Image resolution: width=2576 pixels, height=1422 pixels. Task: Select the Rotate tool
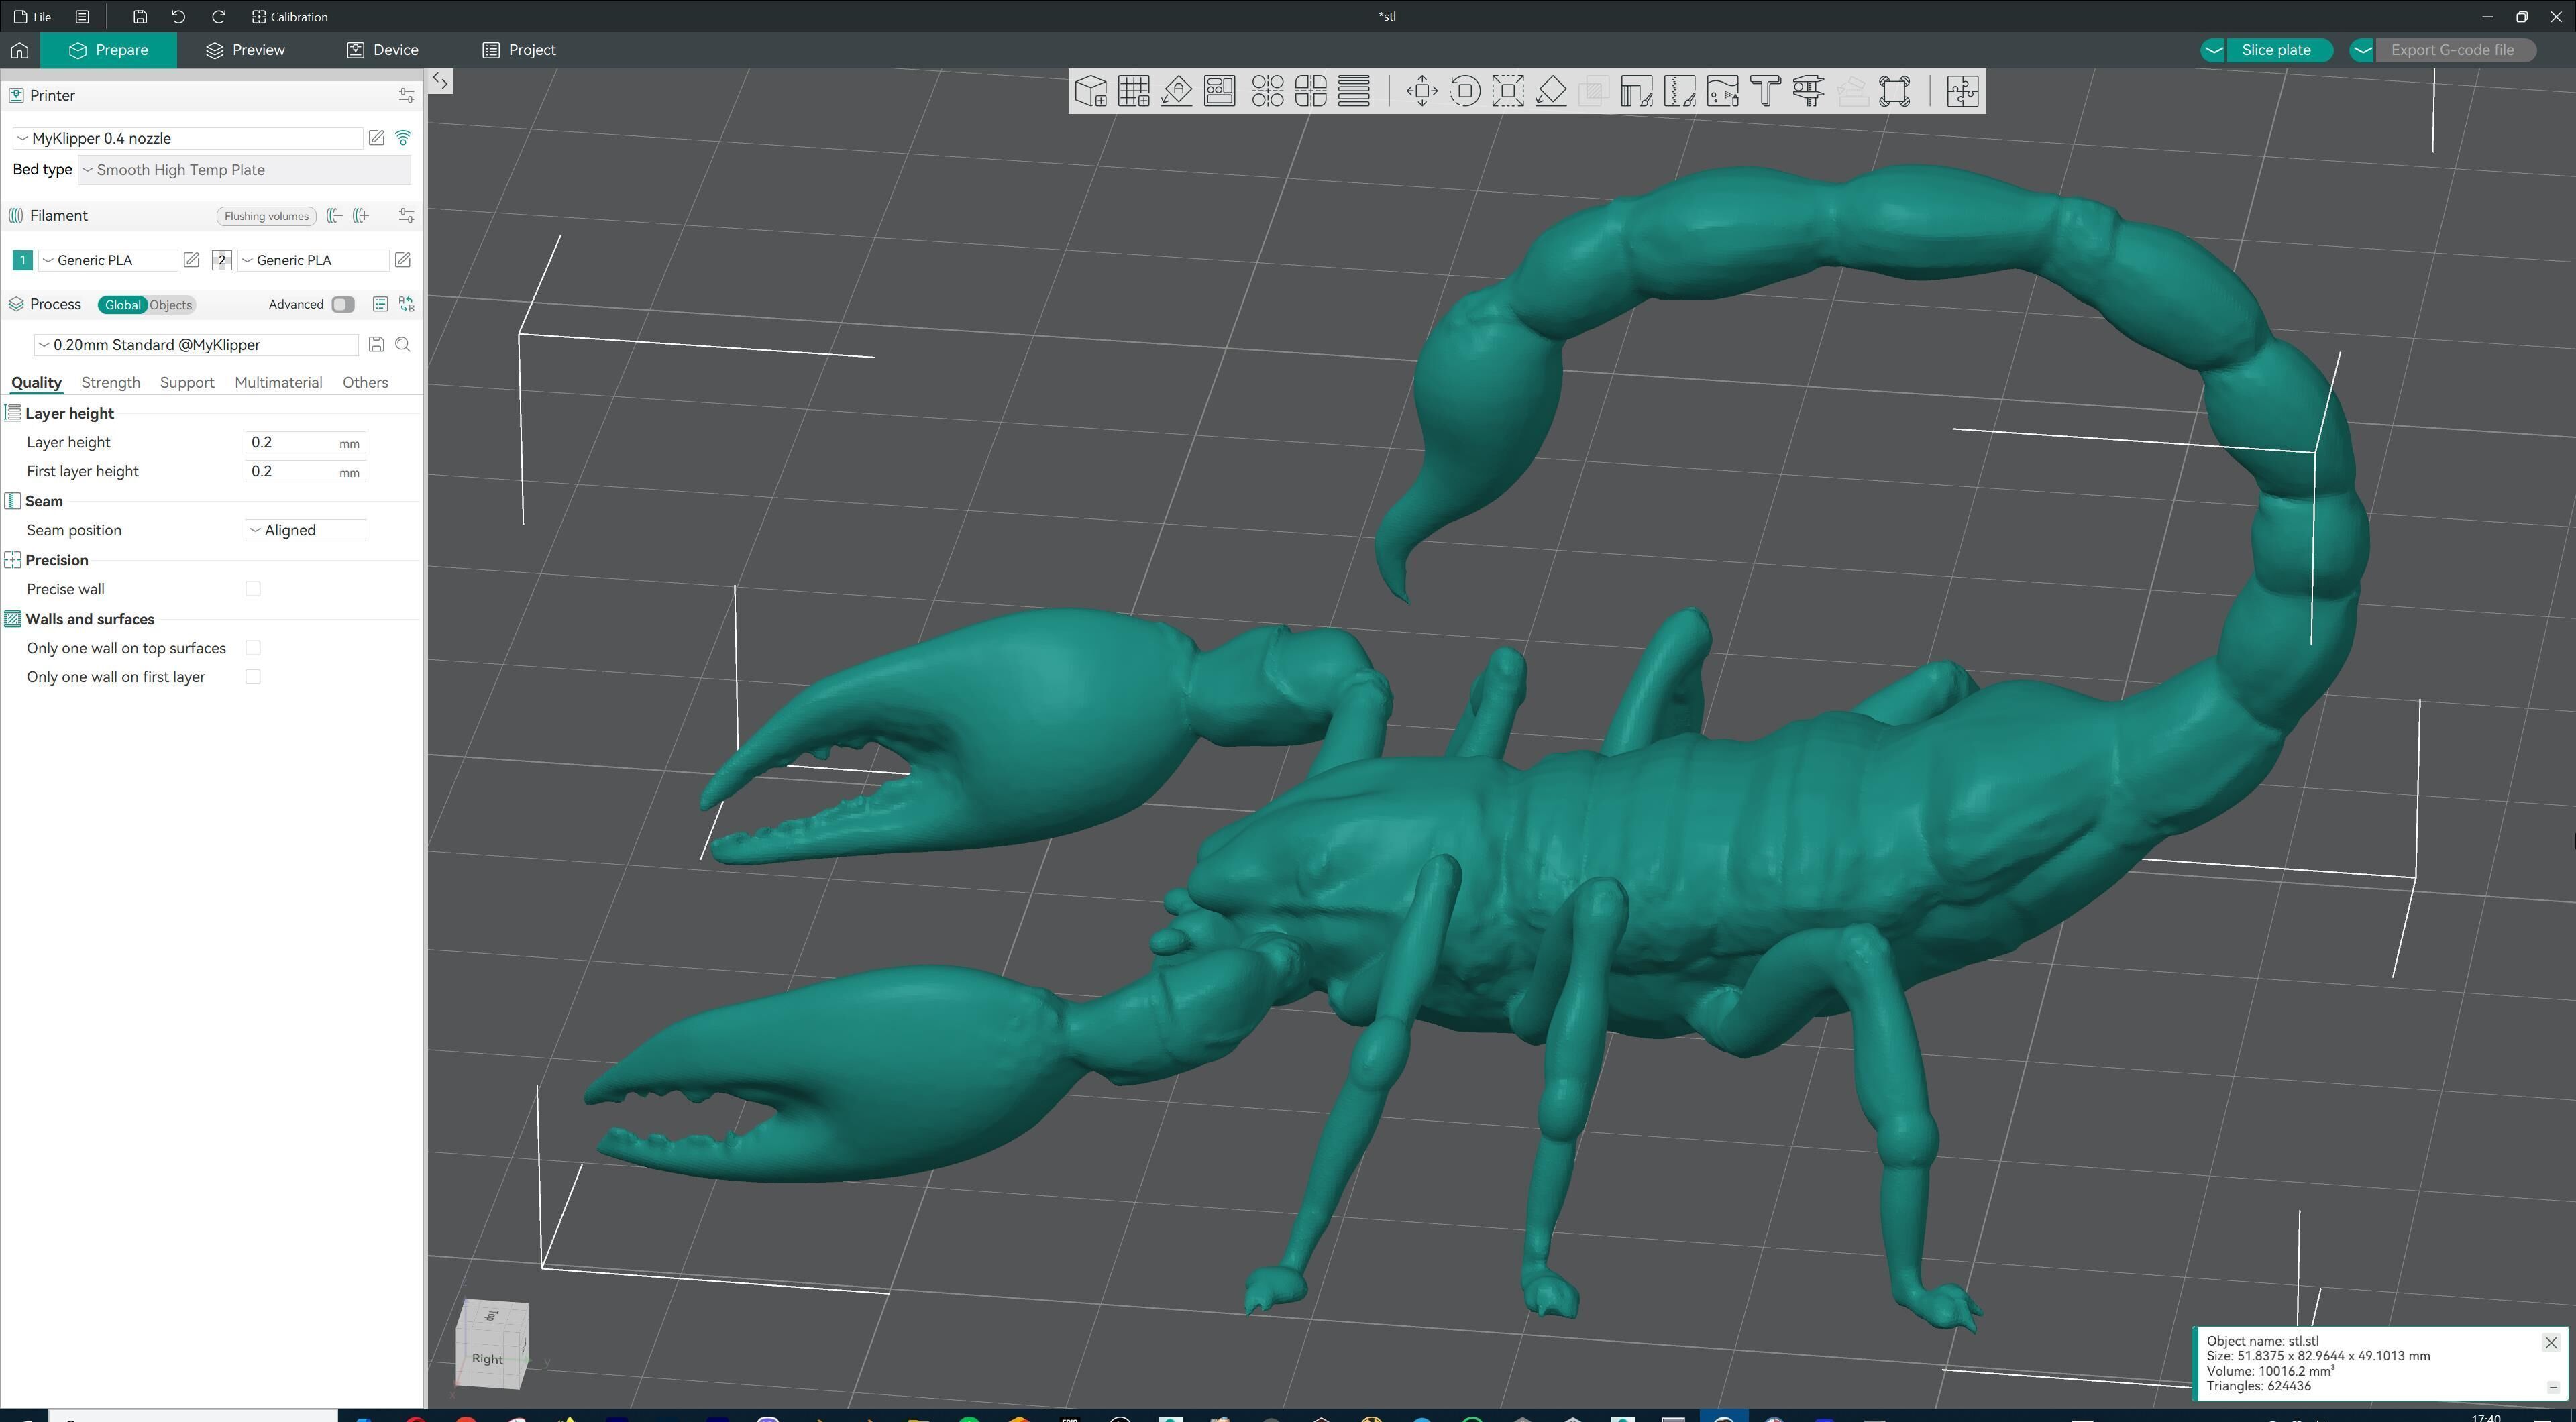coord(1464,91)
